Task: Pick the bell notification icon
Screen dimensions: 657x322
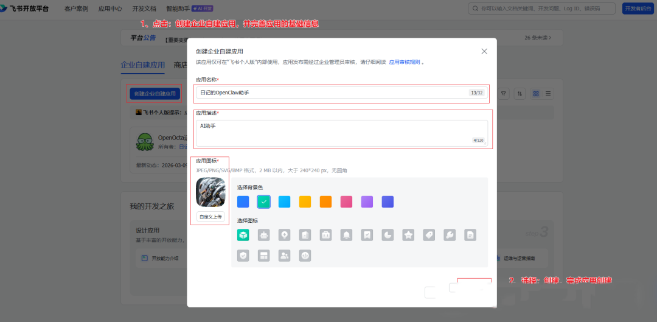Action: [347, 235]
